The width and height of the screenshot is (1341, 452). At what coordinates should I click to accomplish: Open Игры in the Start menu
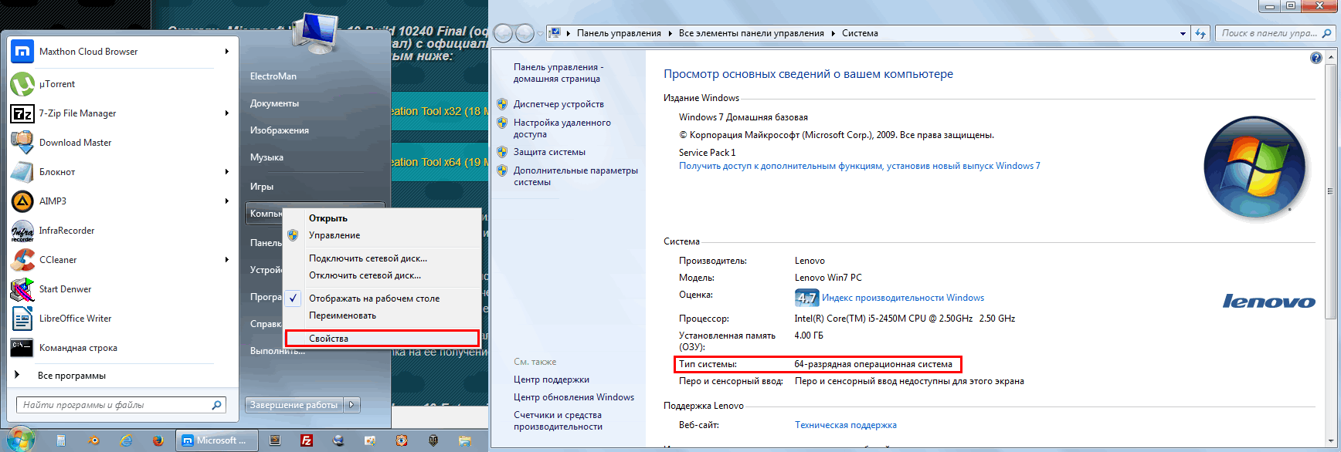(262, 187)
